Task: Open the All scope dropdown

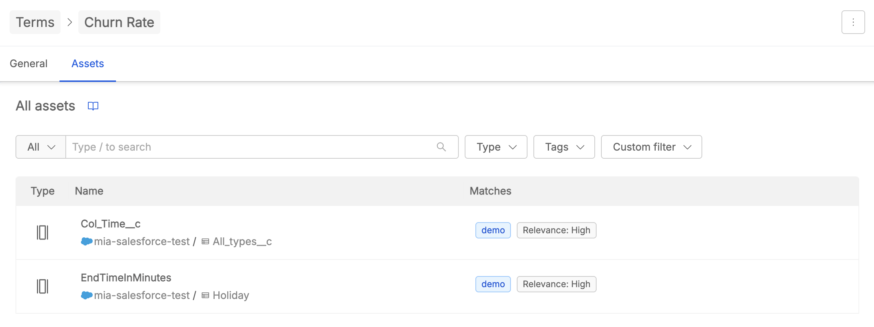Action: 41,147
